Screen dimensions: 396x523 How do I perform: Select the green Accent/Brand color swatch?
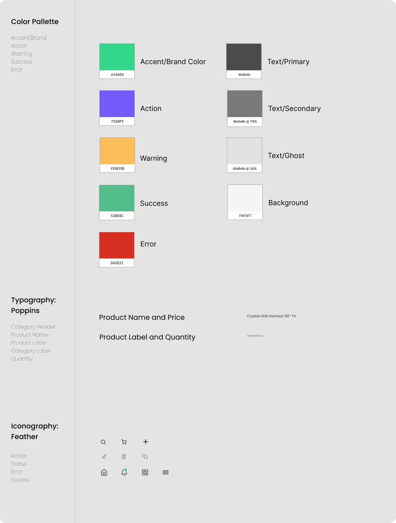[x=117, y=57]
